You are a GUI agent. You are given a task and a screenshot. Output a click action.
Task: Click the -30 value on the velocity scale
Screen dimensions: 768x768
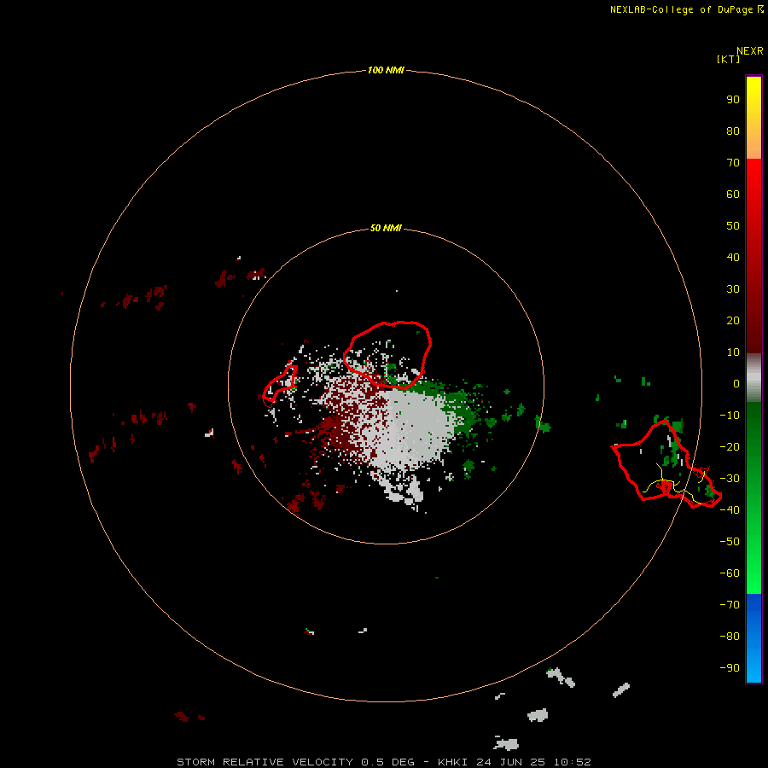[x=730, y=479]
